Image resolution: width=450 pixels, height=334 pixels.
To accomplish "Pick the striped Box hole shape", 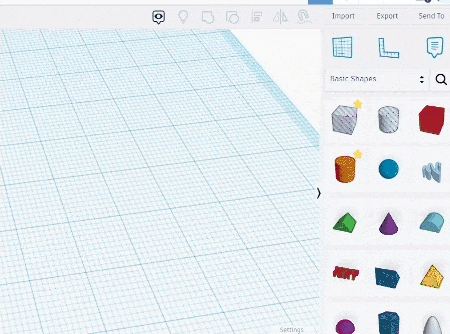I will click(344, 120).
